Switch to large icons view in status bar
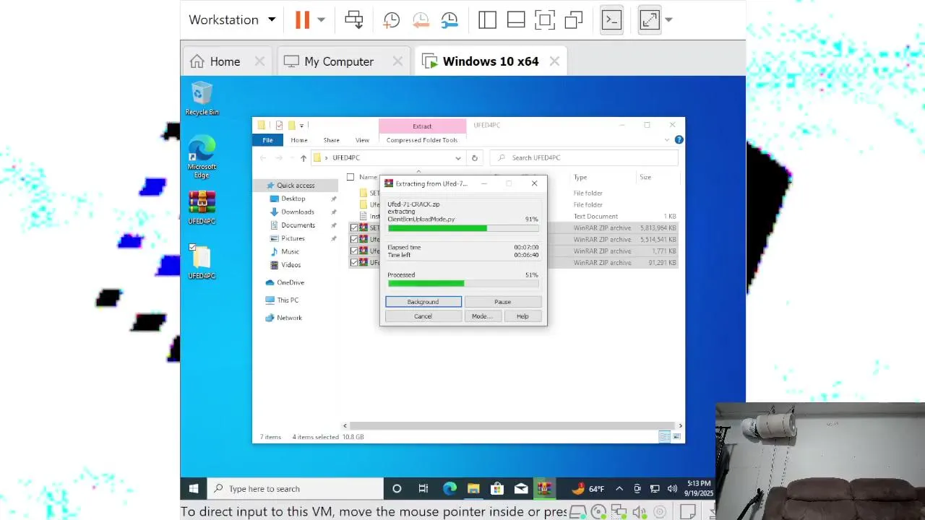This screenshot has width=925, height=520. click(x=676, y=436)
